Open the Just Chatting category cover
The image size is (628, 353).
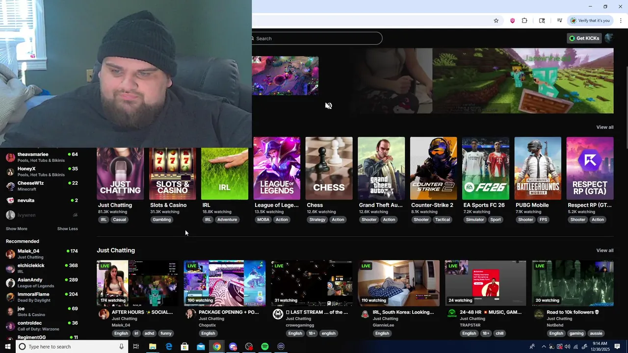tap(120, 174)
